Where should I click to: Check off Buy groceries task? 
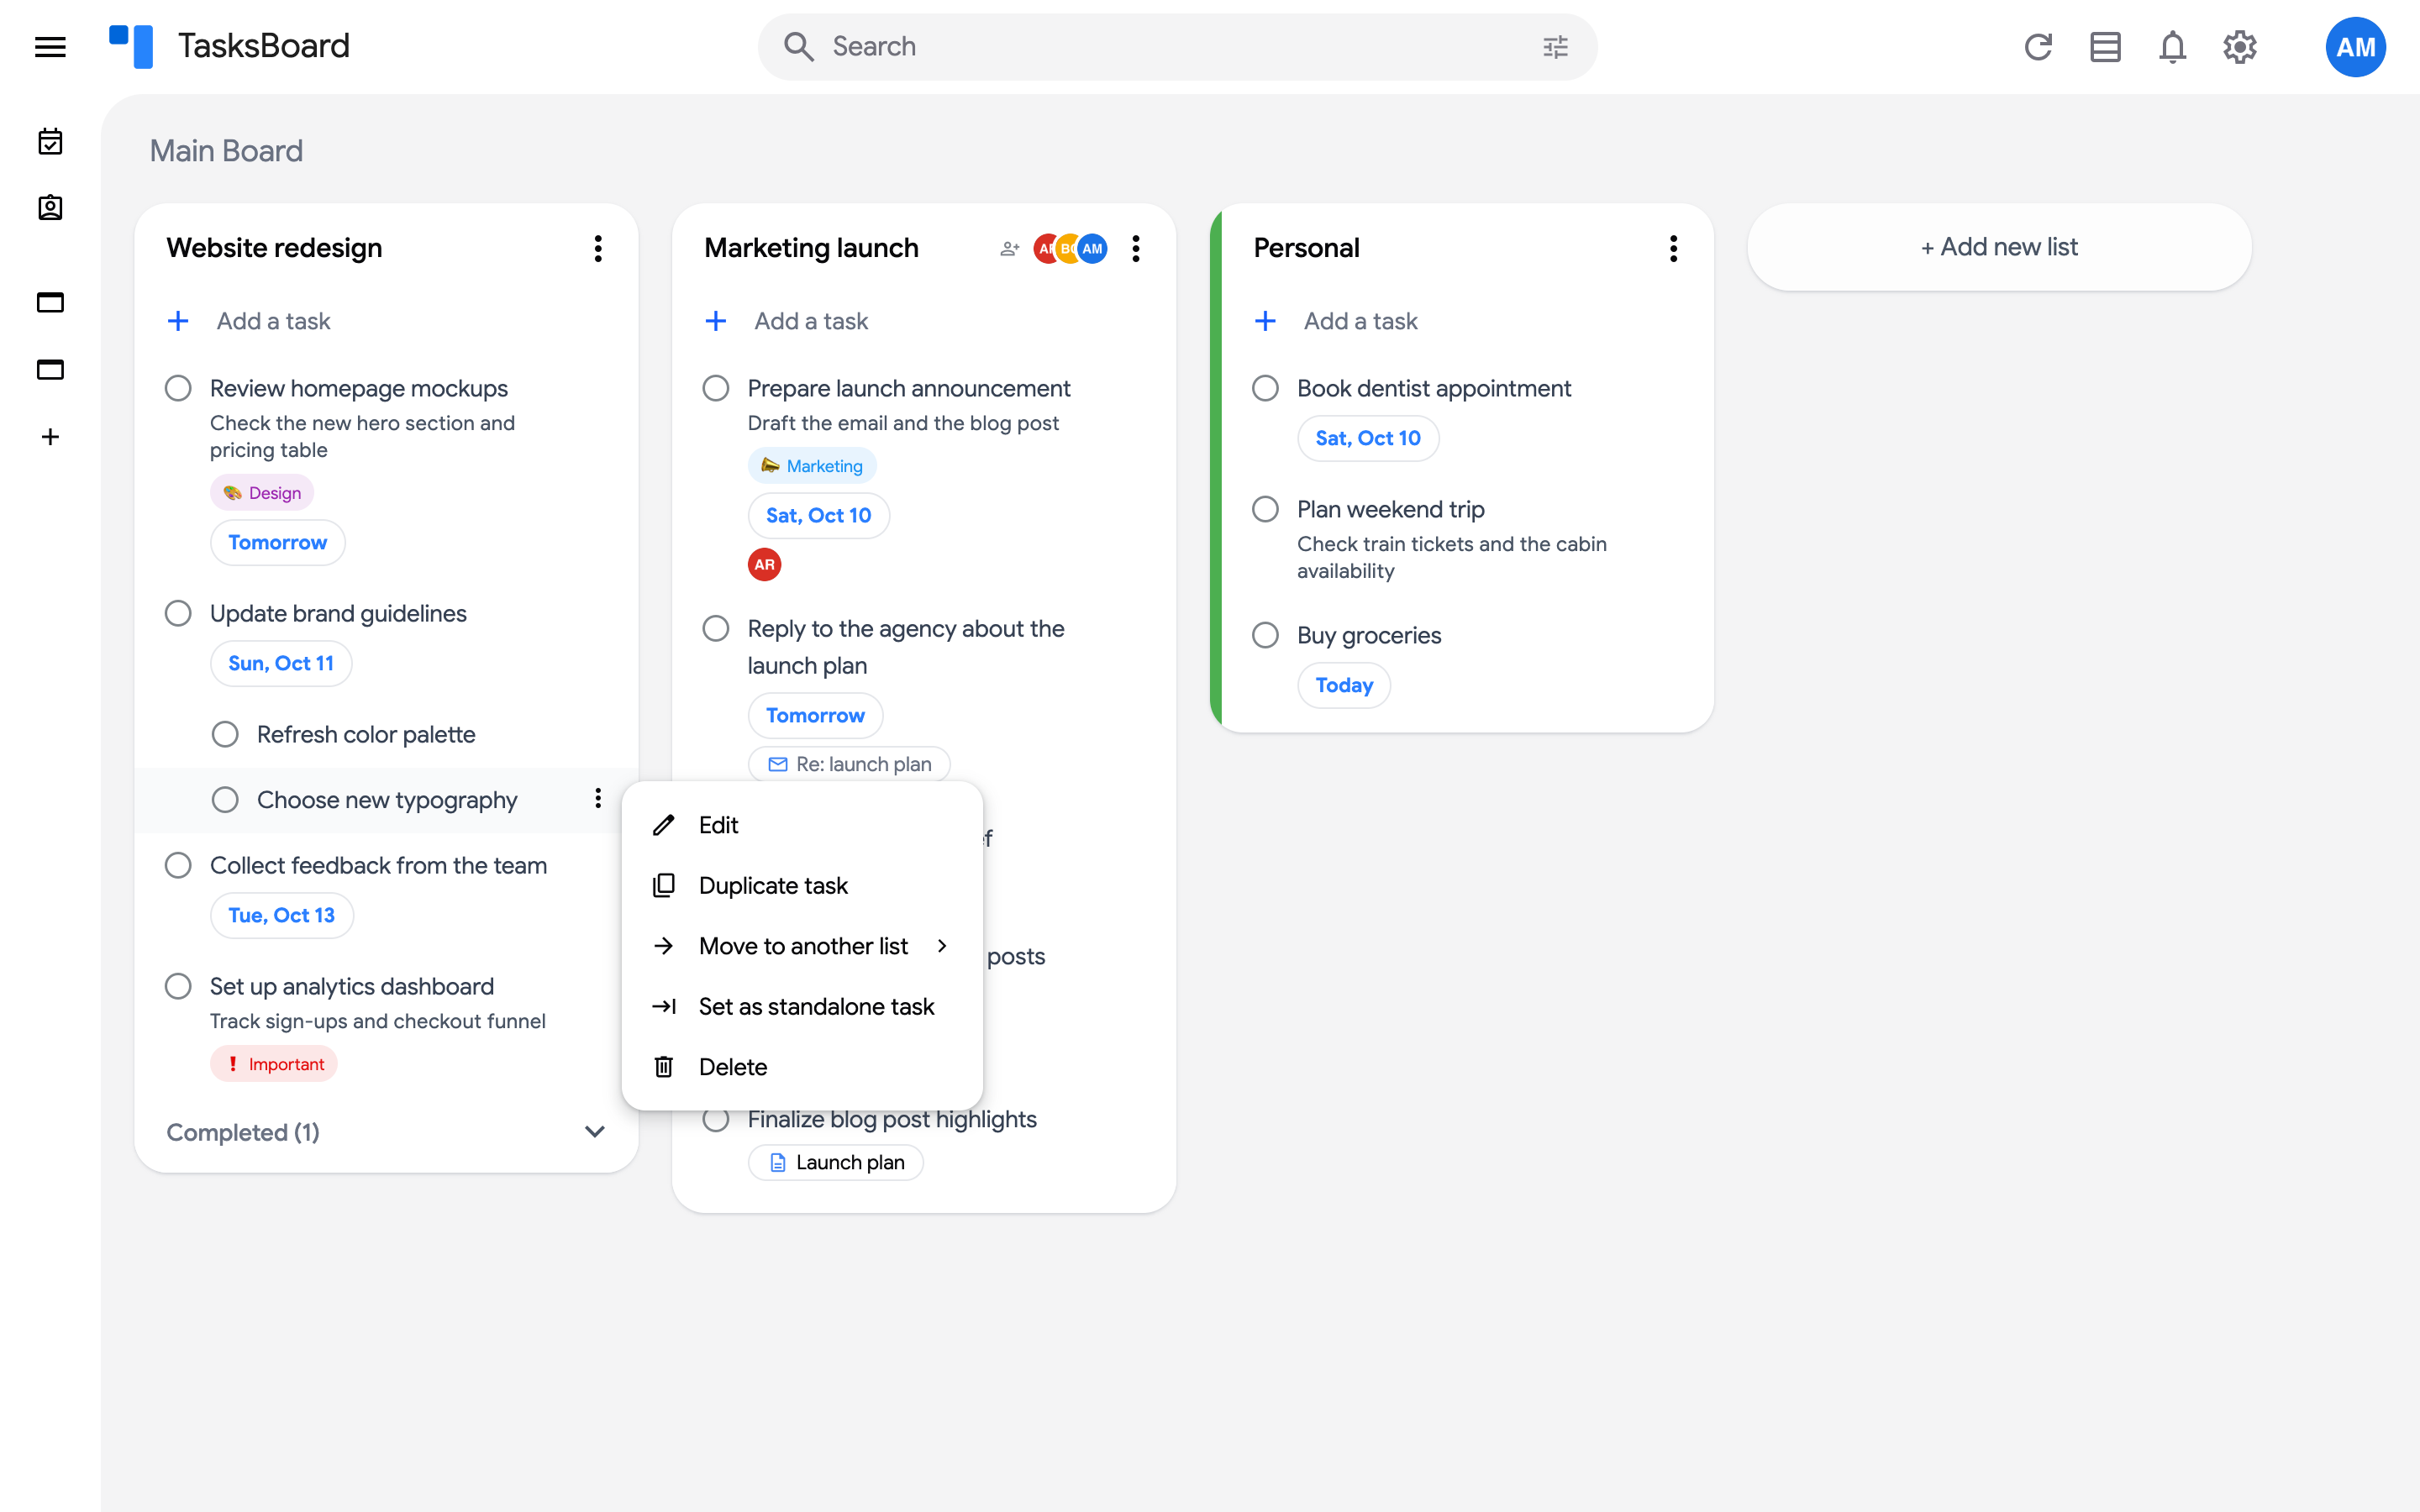(1265, 635)
